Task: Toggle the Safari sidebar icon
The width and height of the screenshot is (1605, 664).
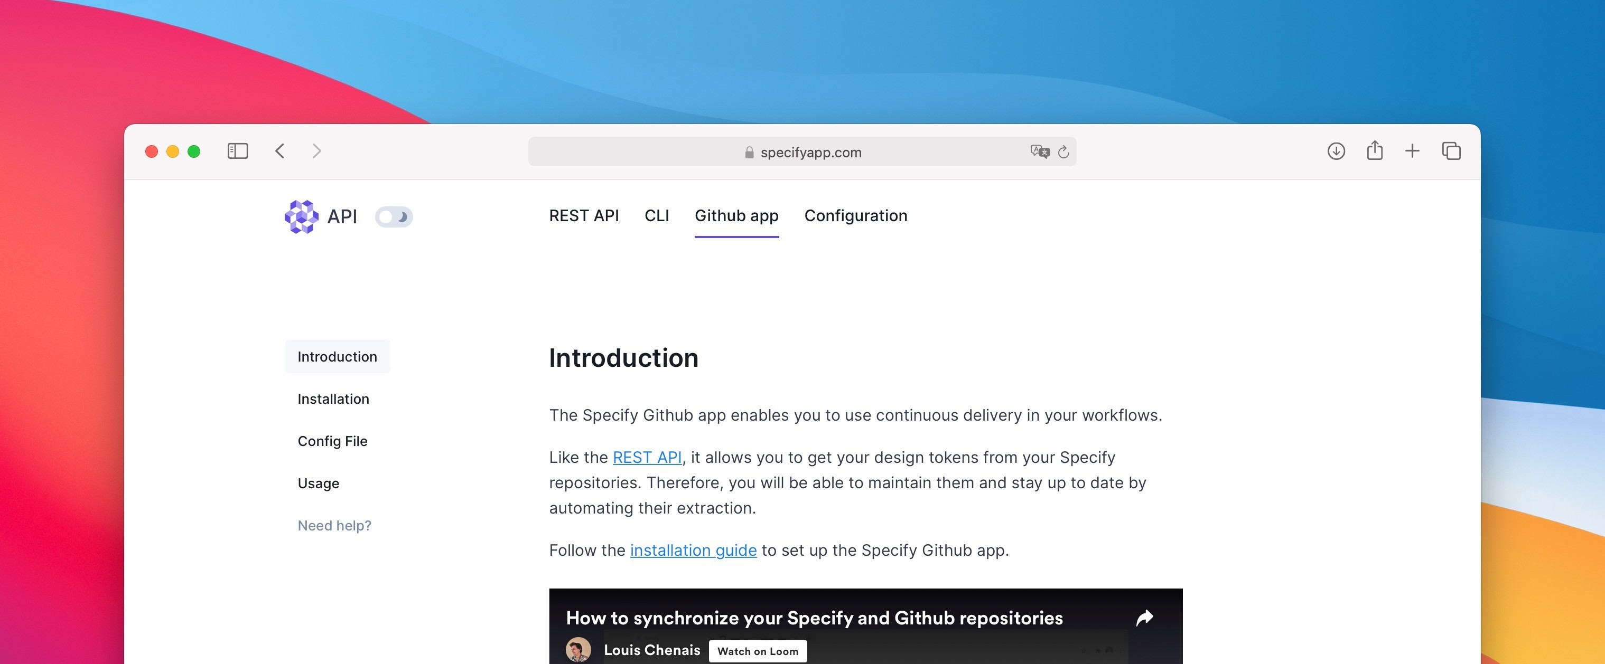Action: click(237, 151)
